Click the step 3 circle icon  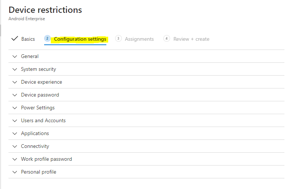pyautogui.click(x=118, y=39)
